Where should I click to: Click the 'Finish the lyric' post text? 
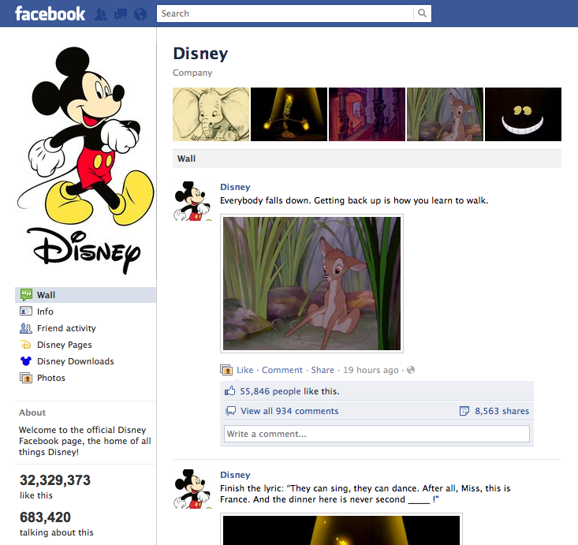(x=365, y=494)
